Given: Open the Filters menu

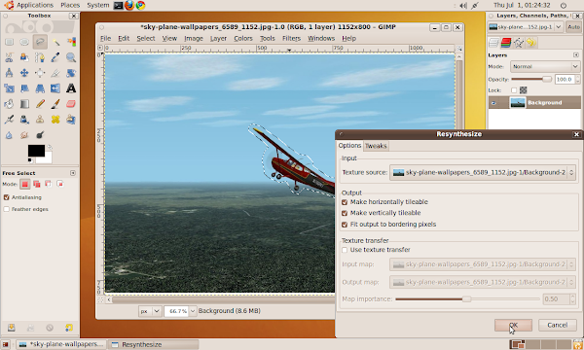Looking at the screenshot, I should click(291, 38).
